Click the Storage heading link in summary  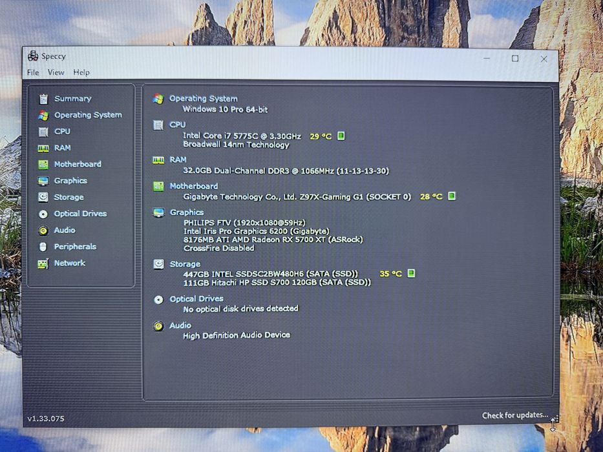coord(185,264)
